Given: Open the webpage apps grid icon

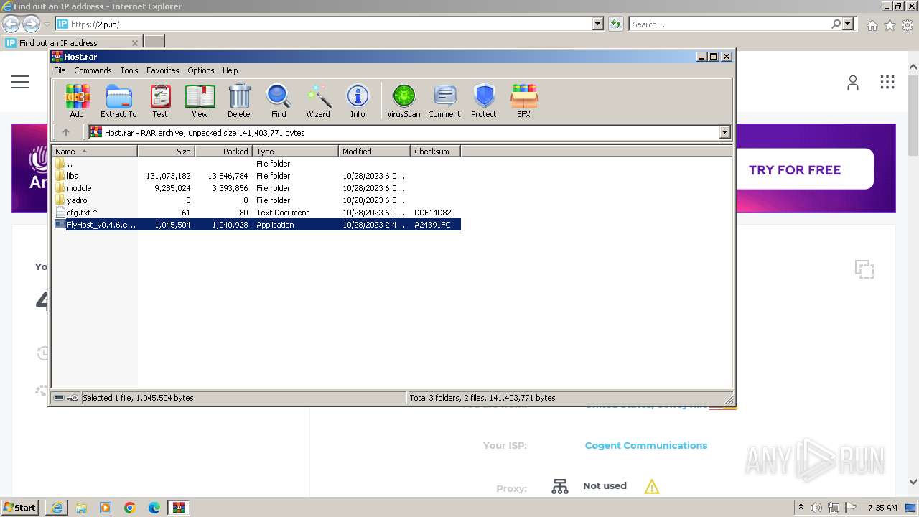Looking at the screenshot, I should pyautogui.click(x=887, y=82).
